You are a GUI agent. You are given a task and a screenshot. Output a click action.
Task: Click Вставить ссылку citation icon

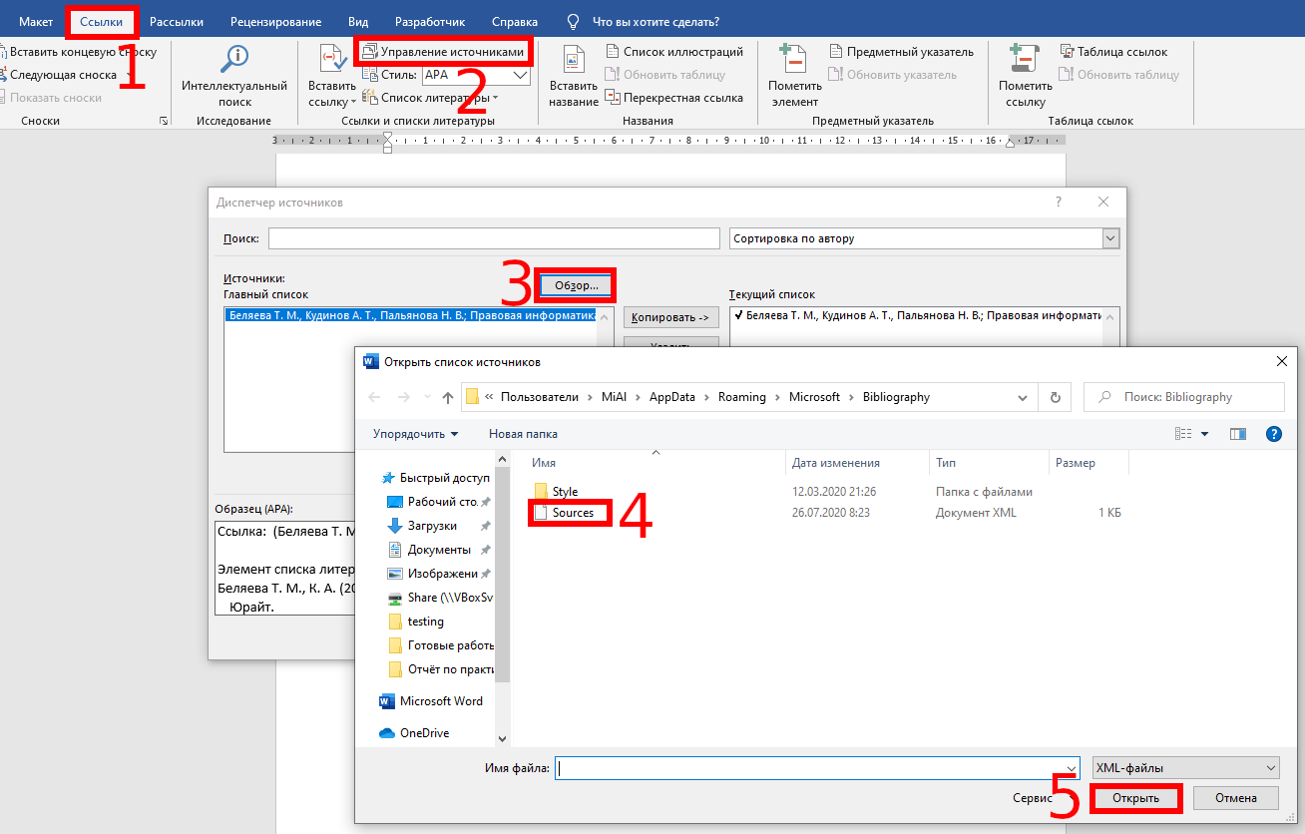coord(332,60)
